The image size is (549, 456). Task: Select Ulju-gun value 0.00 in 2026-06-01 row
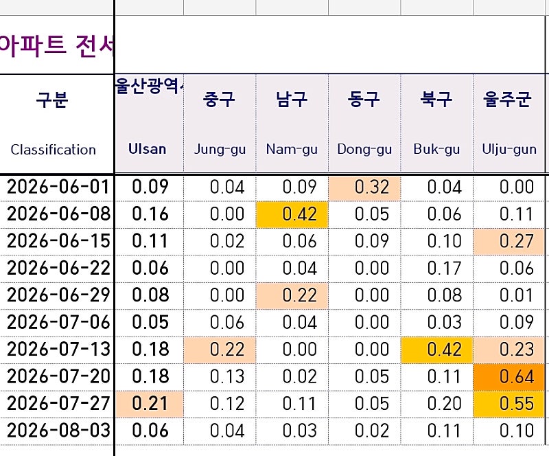coord(509,187)
